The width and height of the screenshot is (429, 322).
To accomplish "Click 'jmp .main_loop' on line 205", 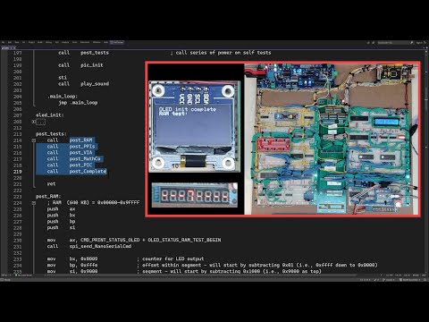I will point(78,103).
